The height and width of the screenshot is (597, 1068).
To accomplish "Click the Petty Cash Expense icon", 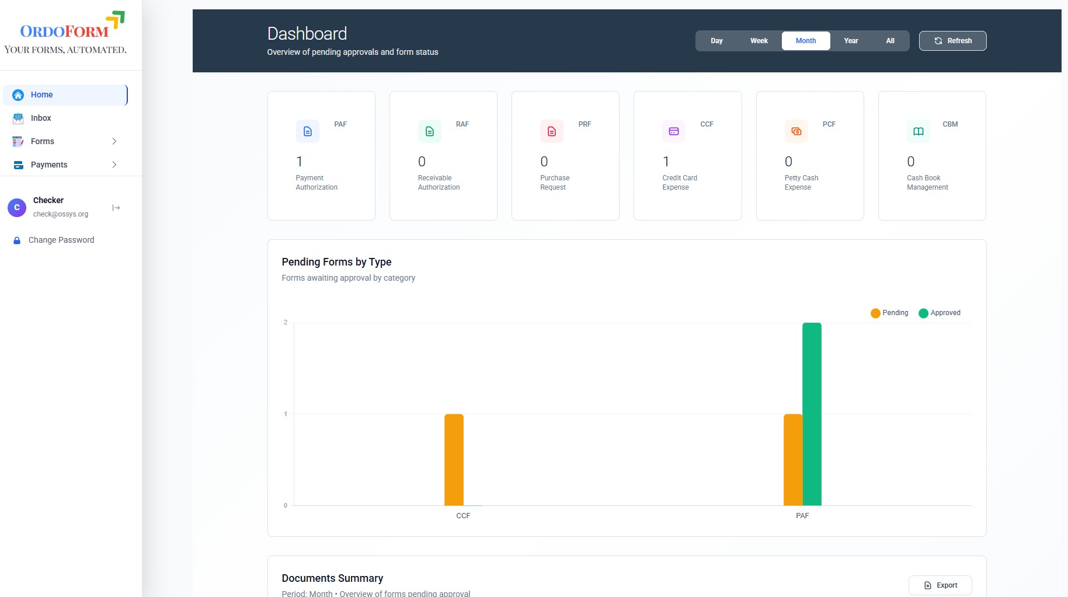I will pyautogui.click(x=796, y=131).
